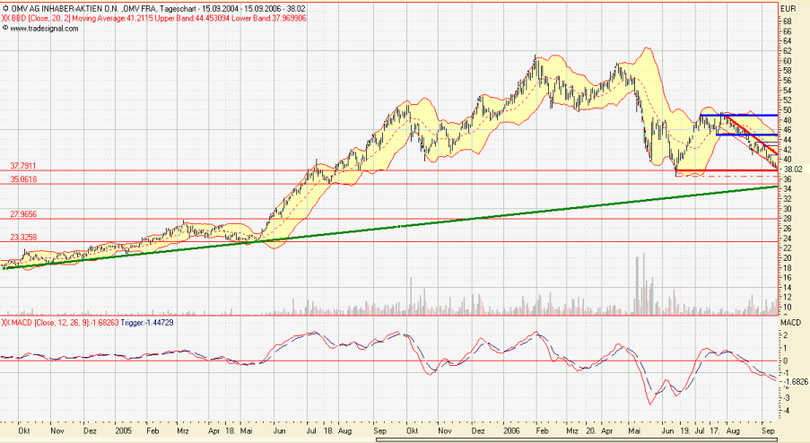Click the 37.7911 horizontal level label

click(x=23, y=166)
